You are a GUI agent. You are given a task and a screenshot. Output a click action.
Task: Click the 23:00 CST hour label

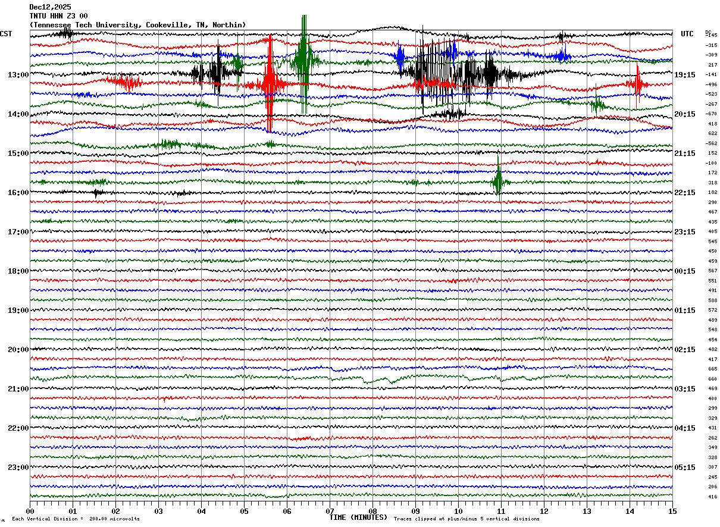click(18, 467)
